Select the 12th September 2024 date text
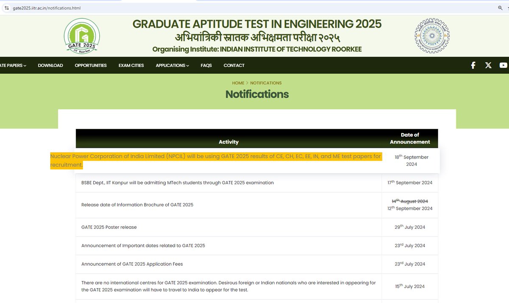 [x=410, y=208]
